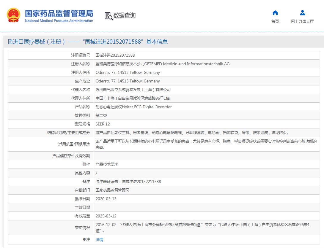The height and width of the screenshot is (248, 324).
Task: Click National Medical Products Administration text
Action: click(x=59, y=21)
